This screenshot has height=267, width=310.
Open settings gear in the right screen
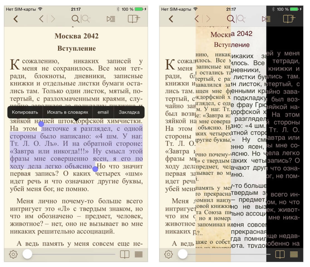click(x=168, y=254)
